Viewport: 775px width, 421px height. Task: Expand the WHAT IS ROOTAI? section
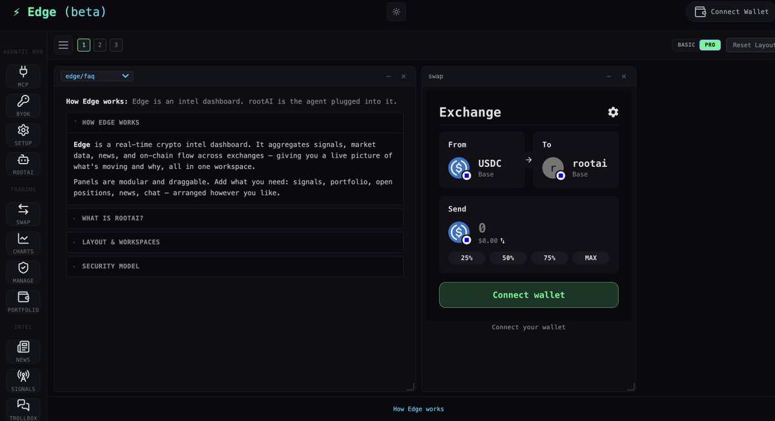click(x=235, y=218)
